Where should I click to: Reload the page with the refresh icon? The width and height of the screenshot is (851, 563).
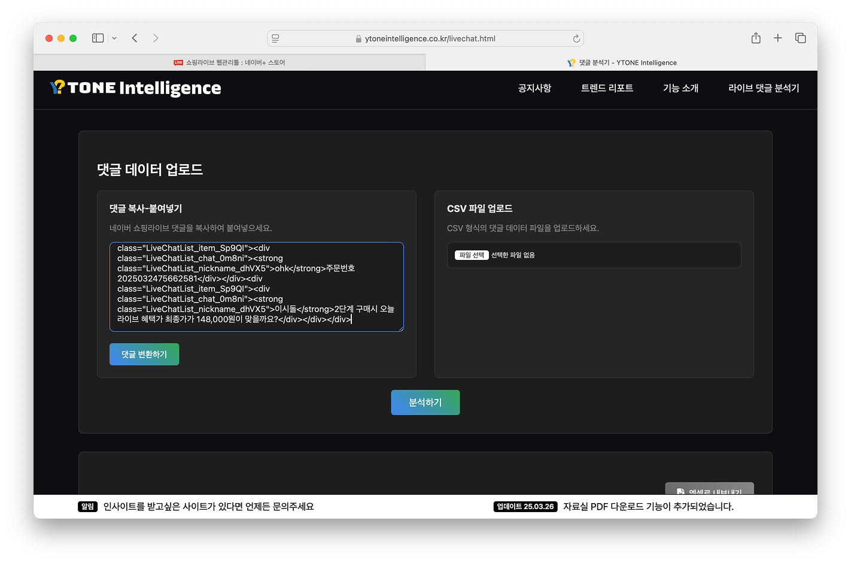pos(576,38)
